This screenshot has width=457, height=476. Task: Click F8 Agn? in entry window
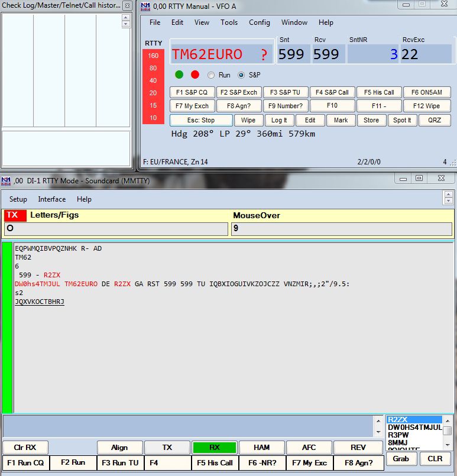point(239,106)
